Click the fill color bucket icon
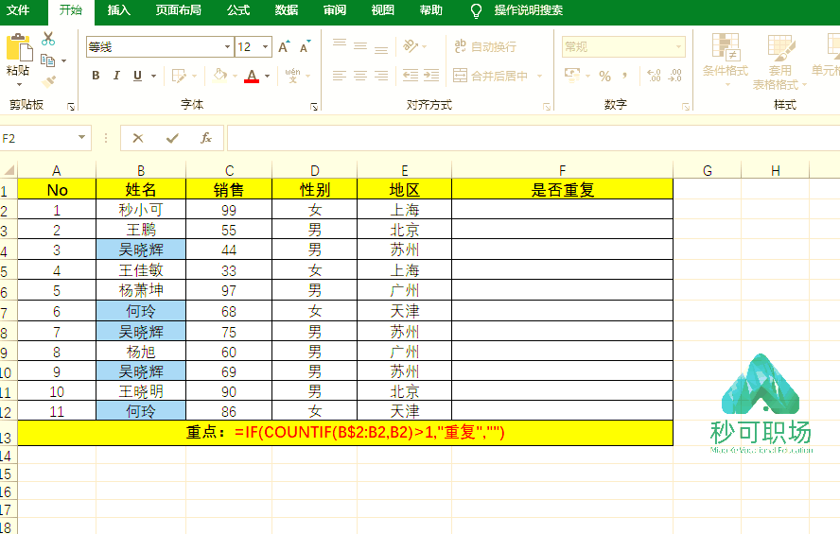 point(219,76)
